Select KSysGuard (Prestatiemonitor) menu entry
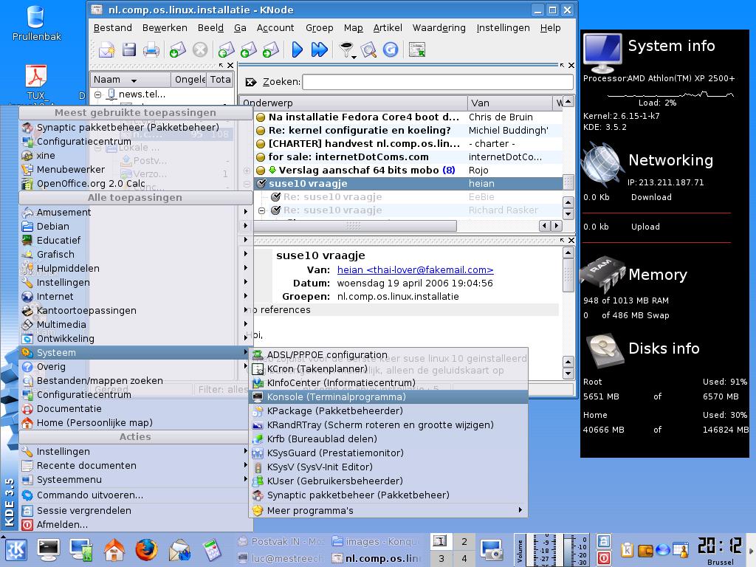756x567 pixels. click(388, 453)
